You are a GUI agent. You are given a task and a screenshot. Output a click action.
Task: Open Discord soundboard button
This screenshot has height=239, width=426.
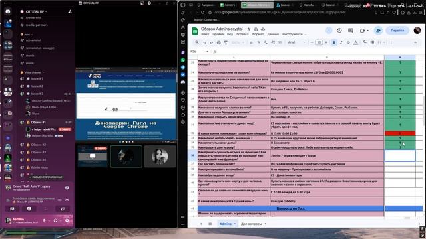tap(63, 209)
